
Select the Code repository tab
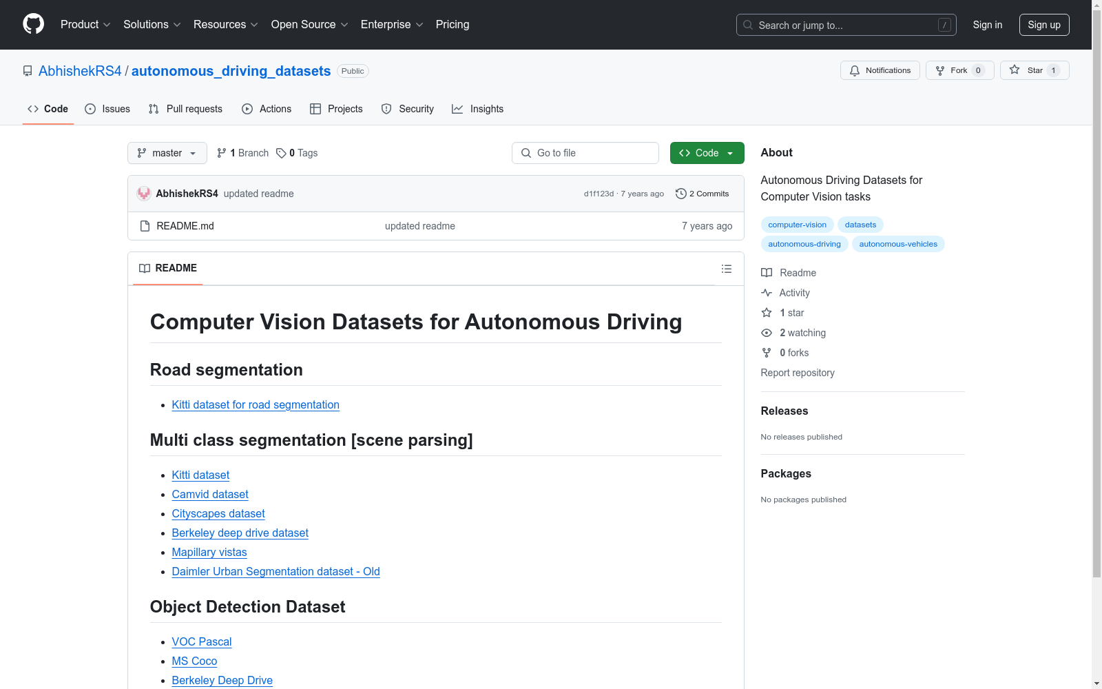[48, 109]
